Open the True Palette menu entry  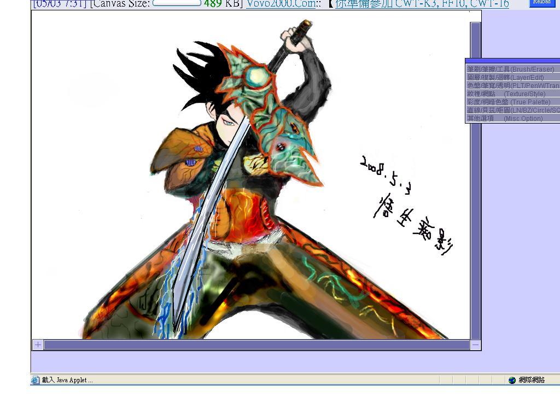coord(513,102)
